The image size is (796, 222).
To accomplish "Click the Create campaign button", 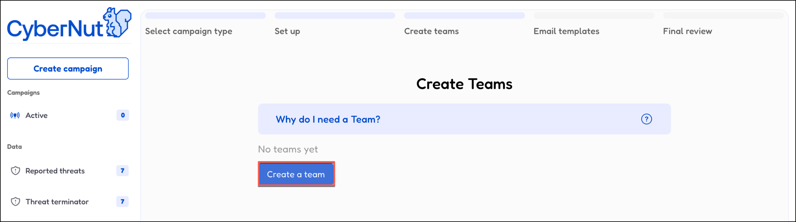I will pyautogui.click(x=68, y=69).
